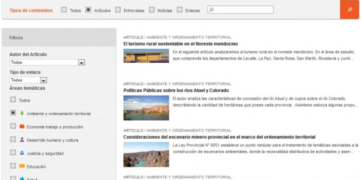Viewport: 361px width, 180px height.
Task: Click the excerpt starting 'El autor analiza'
Action: pos(265,102)
